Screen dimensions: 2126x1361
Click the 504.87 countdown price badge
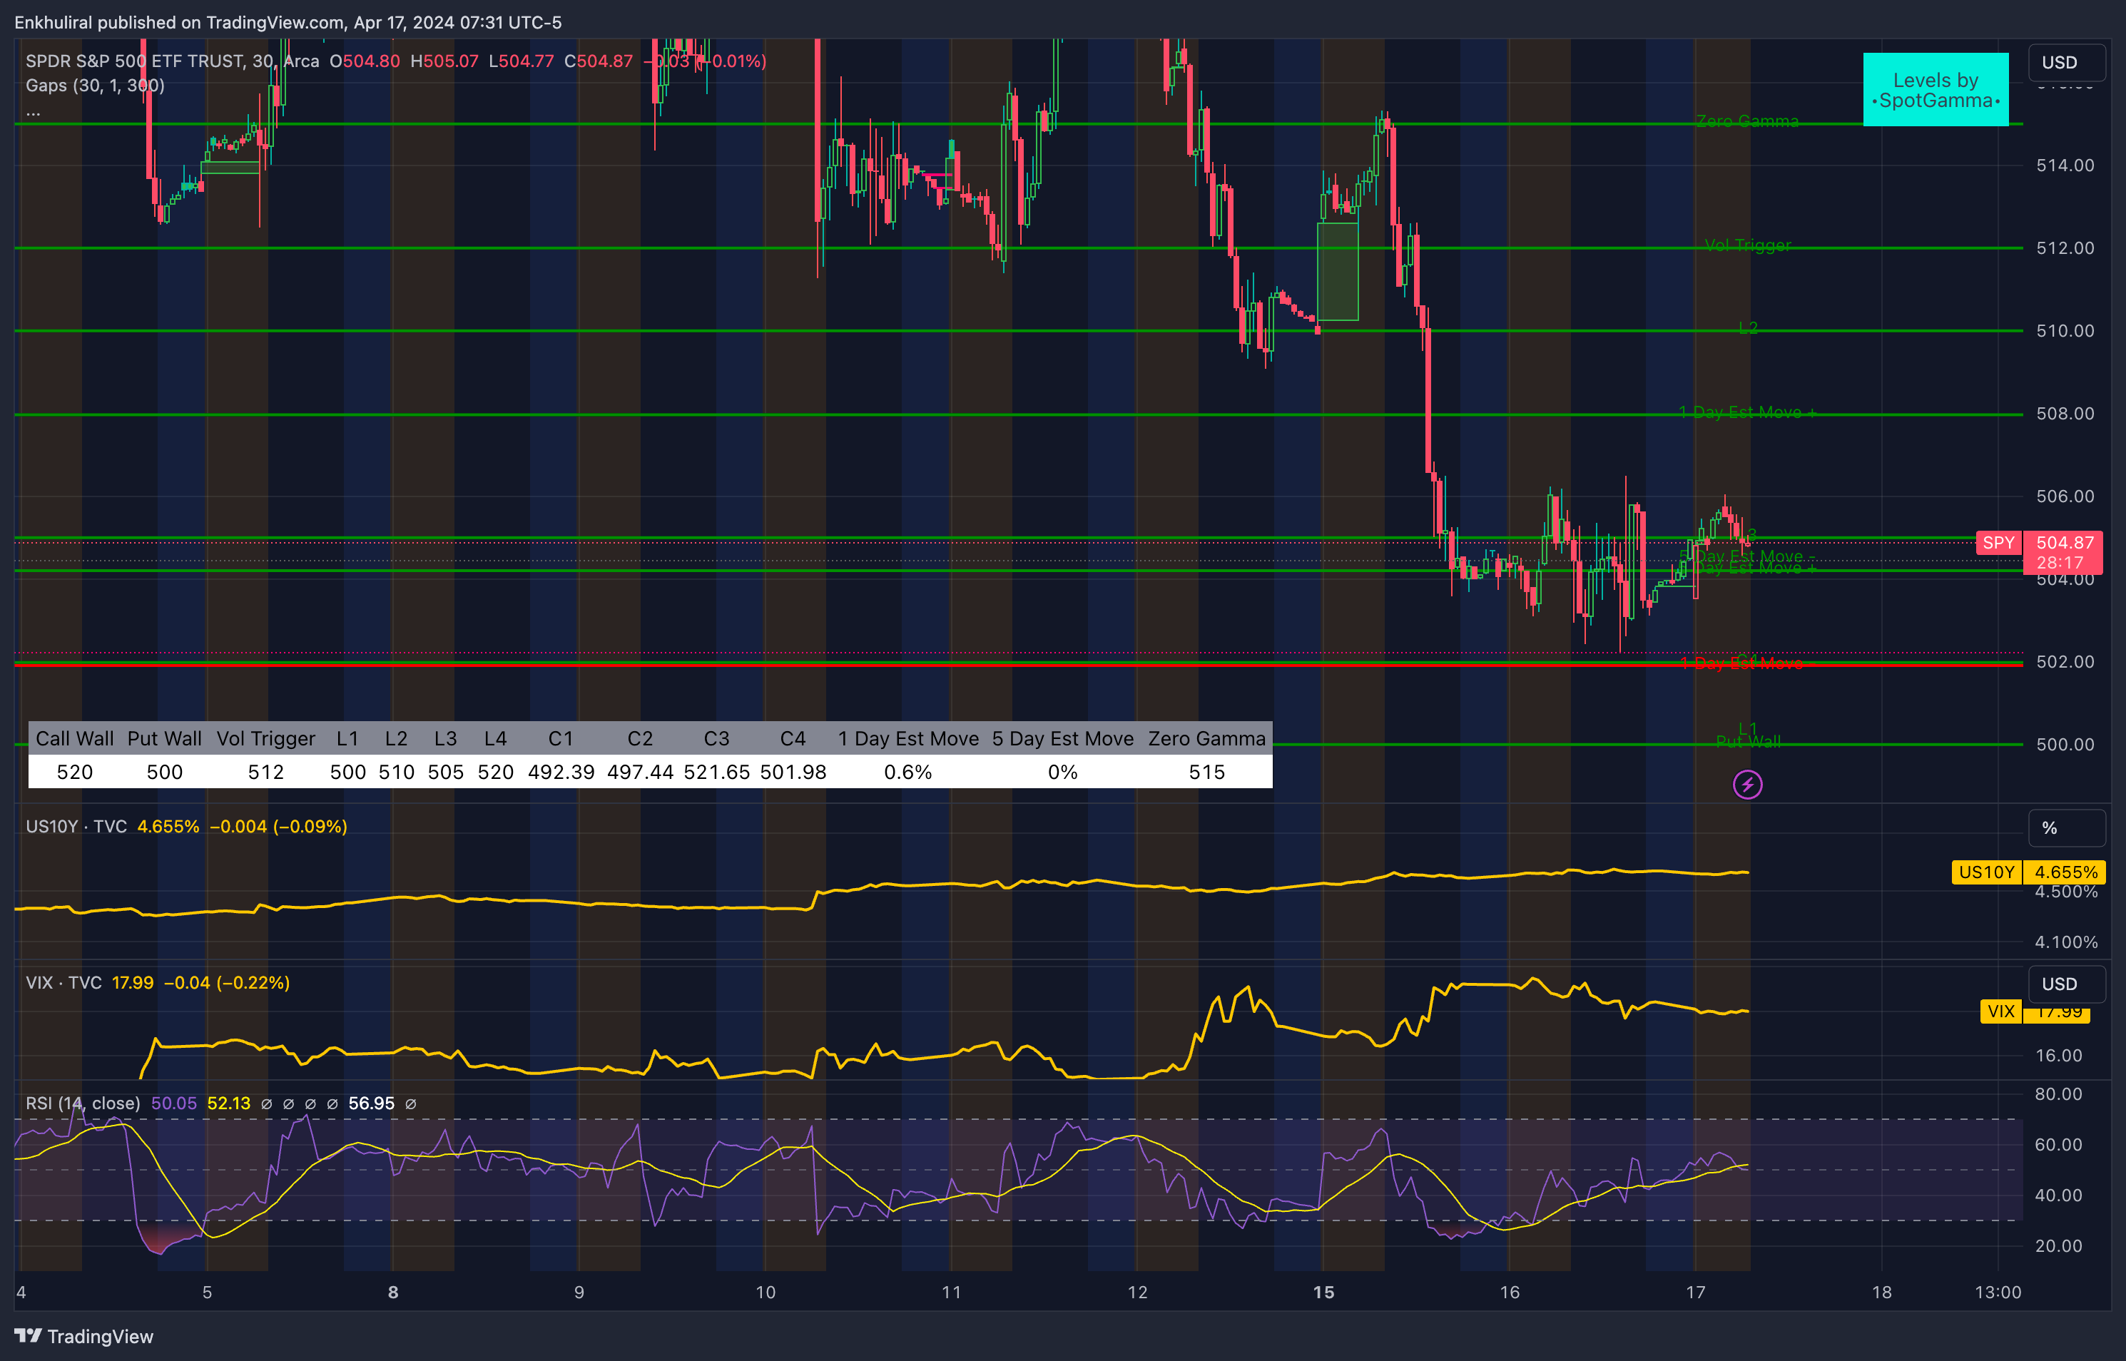(x=2064, y=552)
